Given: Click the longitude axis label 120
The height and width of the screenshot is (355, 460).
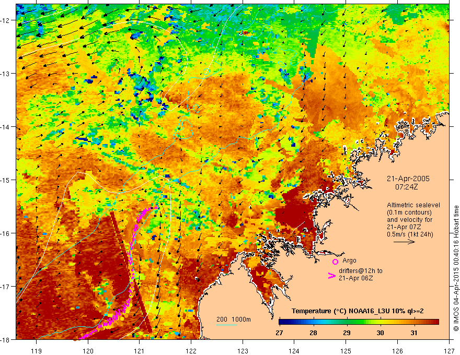Looking at the screenshot, I should [x=88, y=351].
